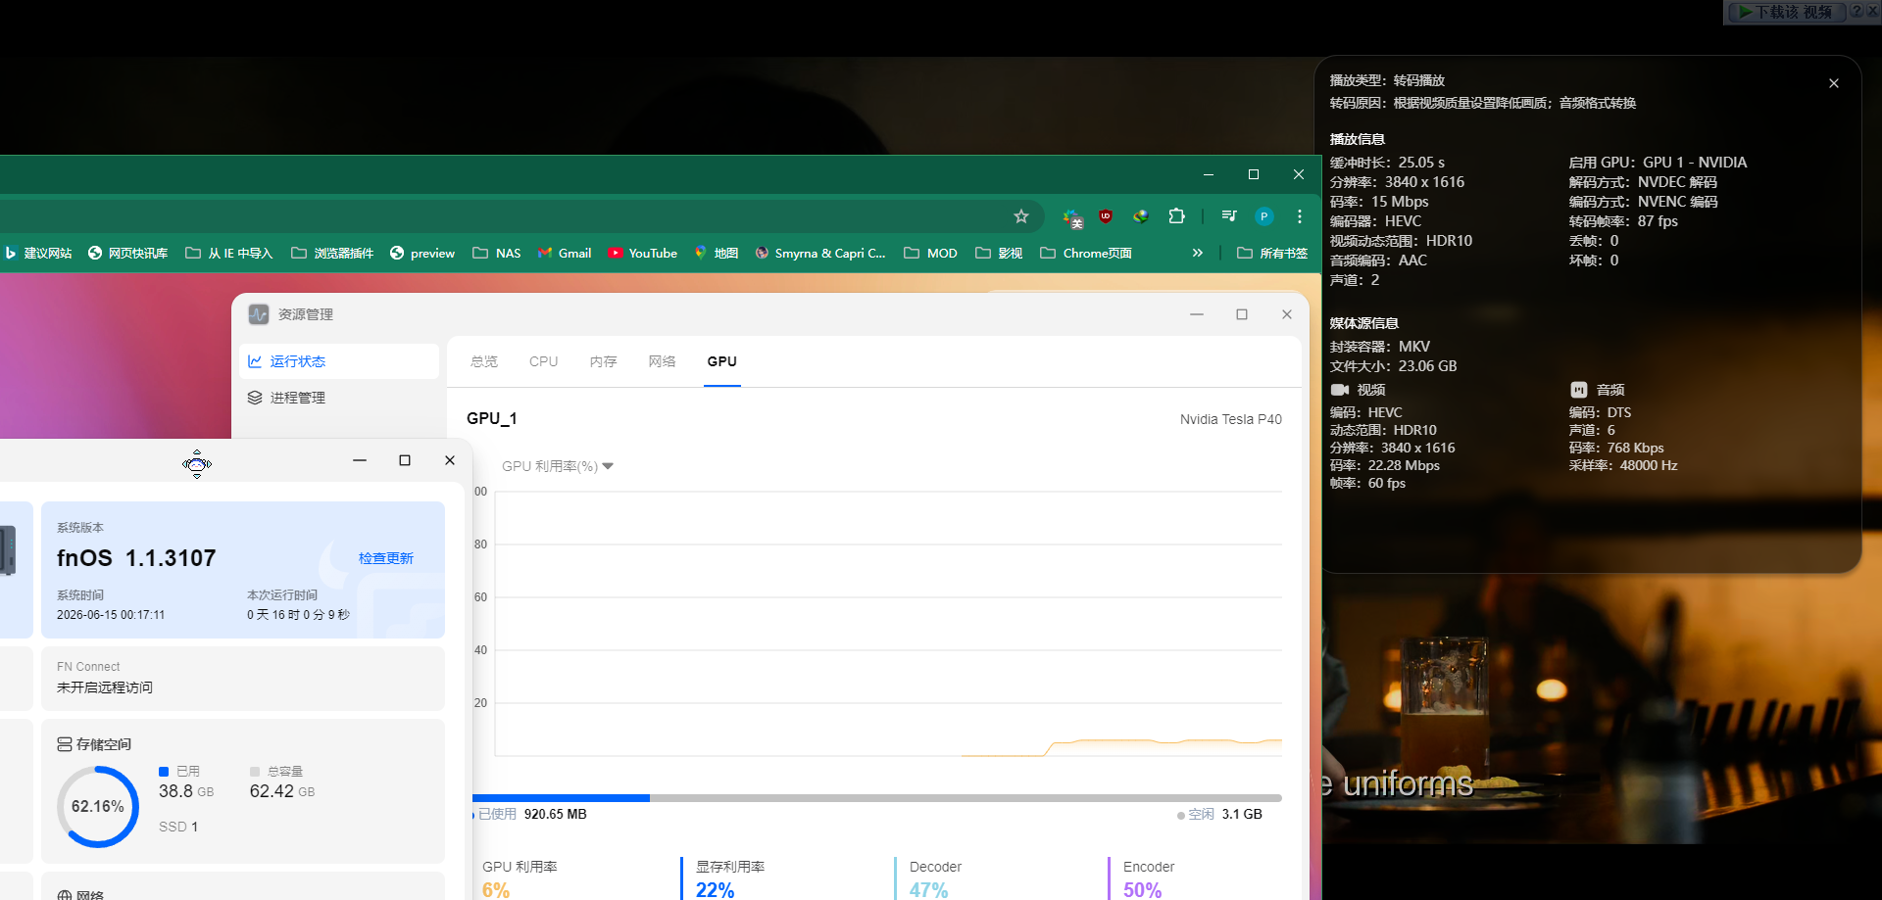Click the audio icon beside 音频
Screen dimensions: 1882x900
(x=1579, y=390)
